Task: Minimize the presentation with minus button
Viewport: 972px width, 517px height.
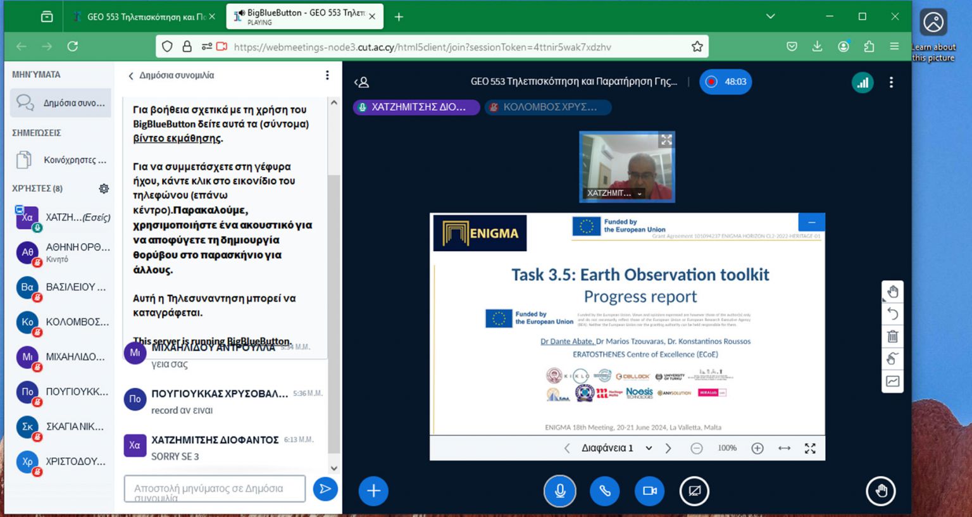Action: [811, 222]
